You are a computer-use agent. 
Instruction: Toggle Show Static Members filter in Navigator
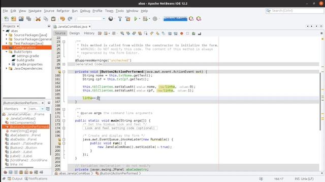16,172
